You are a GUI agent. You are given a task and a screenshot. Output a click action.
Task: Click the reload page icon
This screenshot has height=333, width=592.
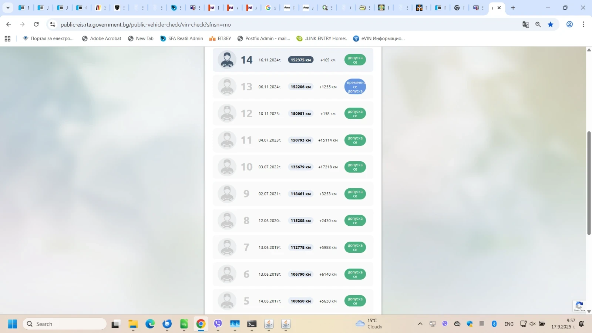pyautogui.click(x=36, y=24)
